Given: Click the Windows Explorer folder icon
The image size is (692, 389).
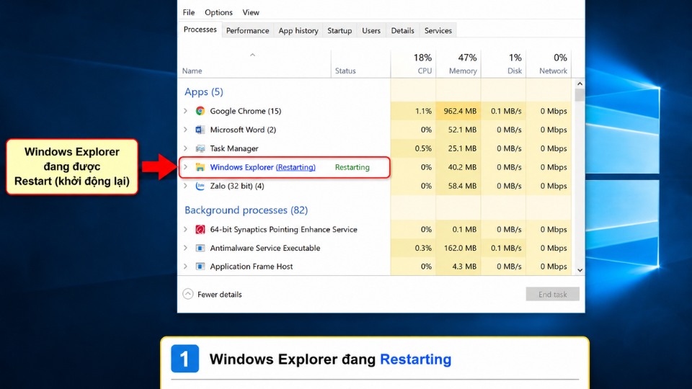Looking at the screenshot, I should point(200,167).
